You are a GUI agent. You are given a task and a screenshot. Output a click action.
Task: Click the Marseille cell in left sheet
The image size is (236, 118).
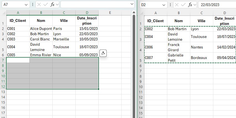pyautogui.click(x=64, y=39)
